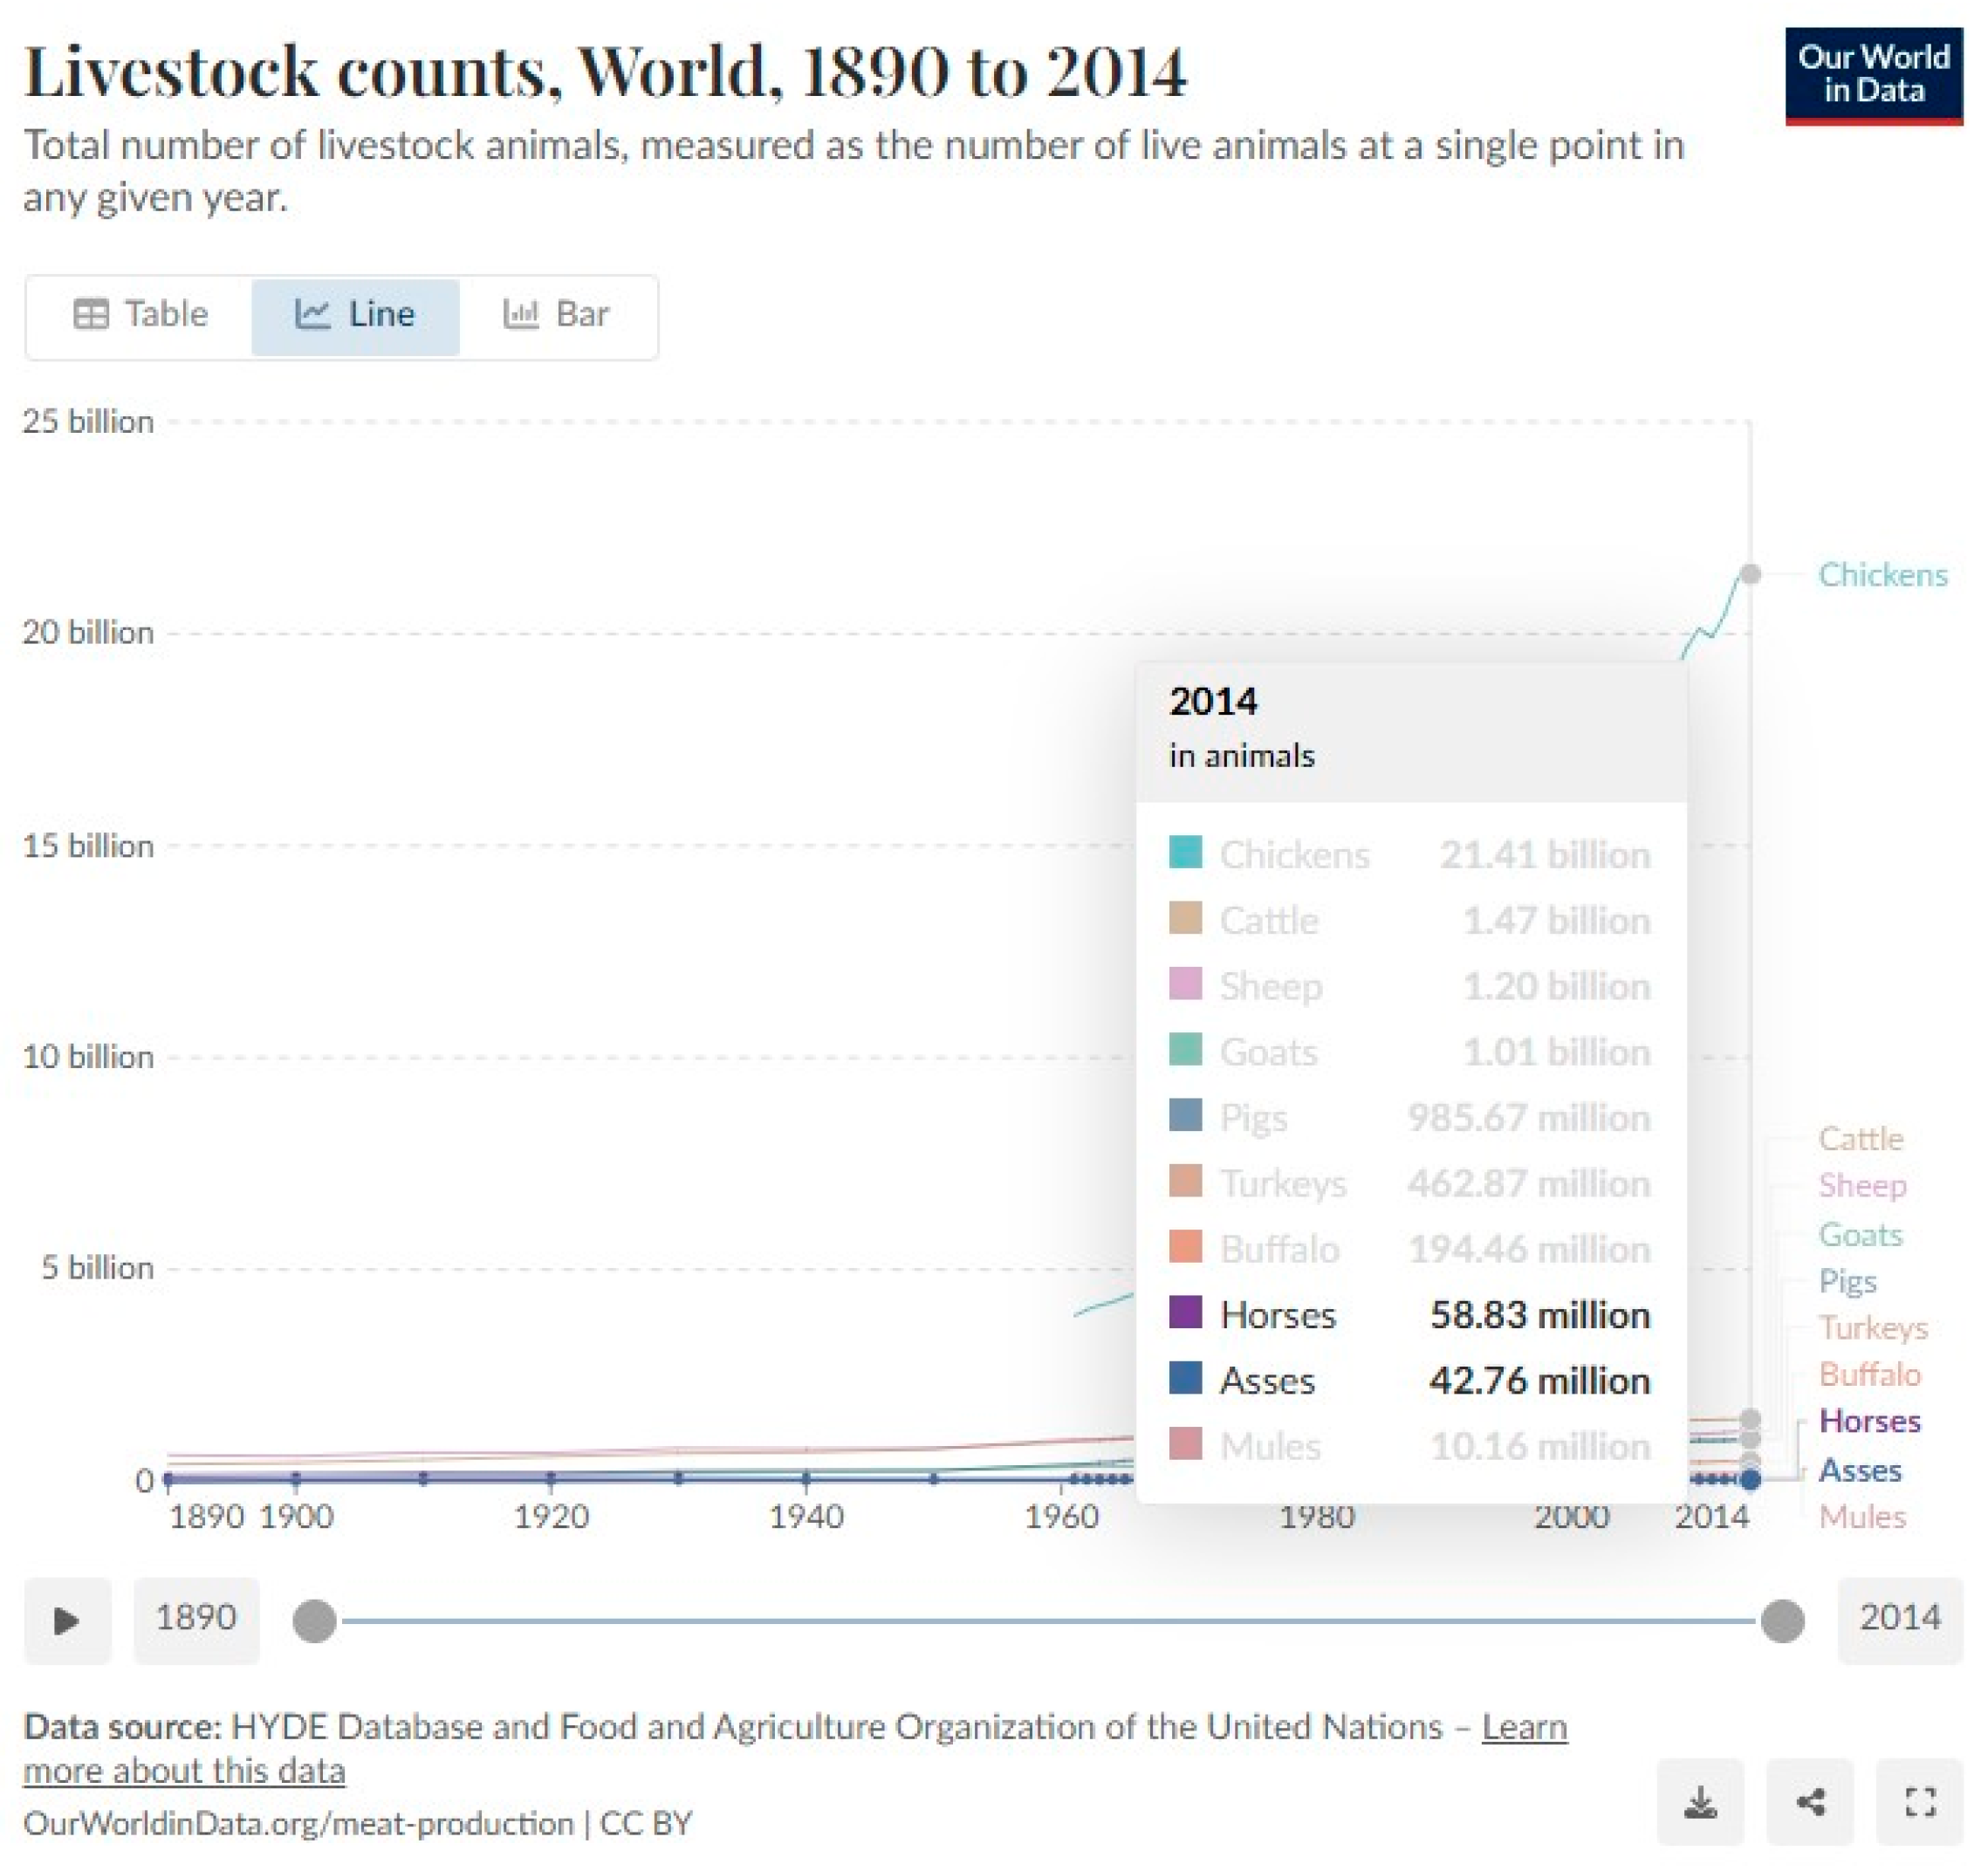
Task: Click the Chickens 2014 endpoint marker
Action: [1749, 574]
